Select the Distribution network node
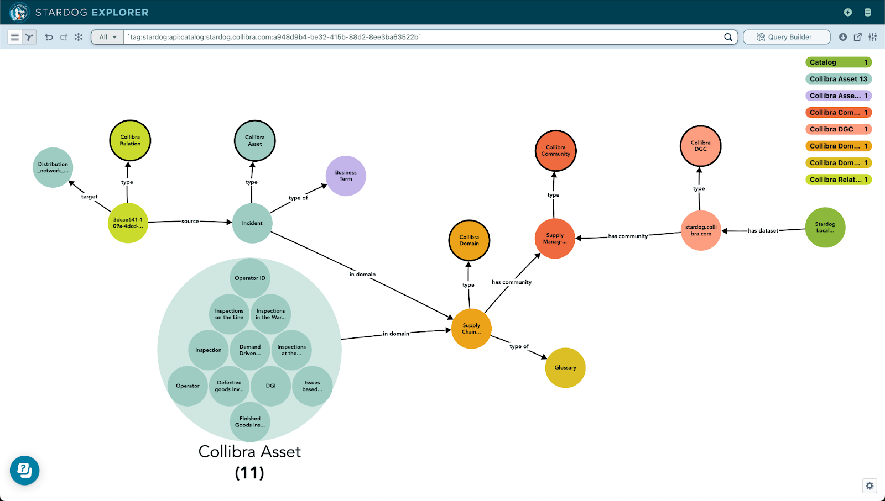This screenshot has height=501, width=885. point(53,167)
